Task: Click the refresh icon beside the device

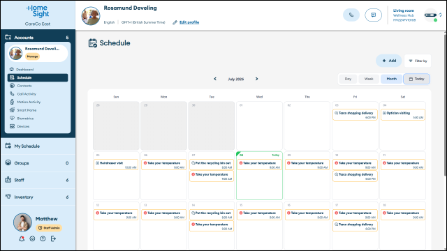Action: (x=441, y=15)
